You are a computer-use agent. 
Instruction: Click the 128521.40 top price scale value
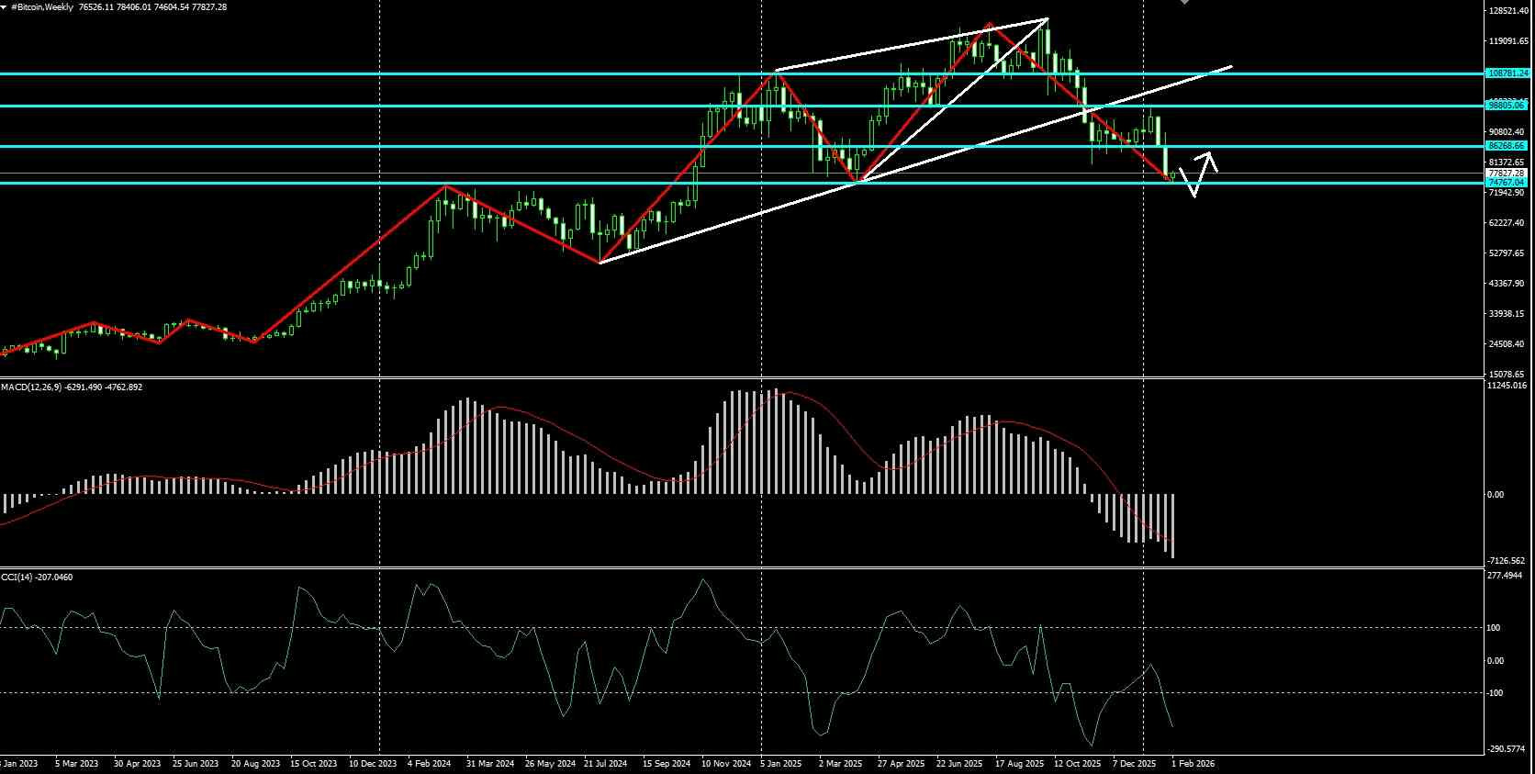click(1508, 11)
